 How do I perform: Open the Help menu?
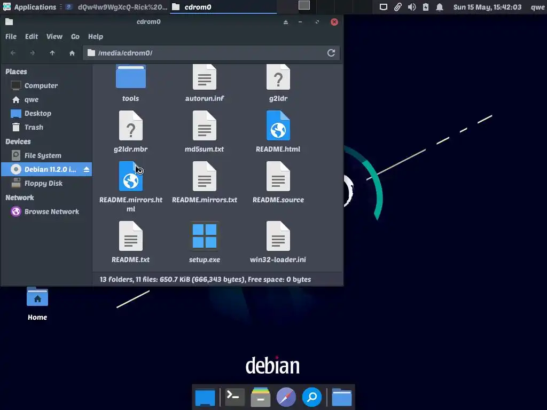tap(95, 37)
